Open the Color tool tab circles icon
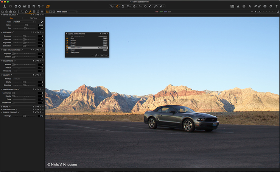This screenshot has width=280, height=172. 11,12
